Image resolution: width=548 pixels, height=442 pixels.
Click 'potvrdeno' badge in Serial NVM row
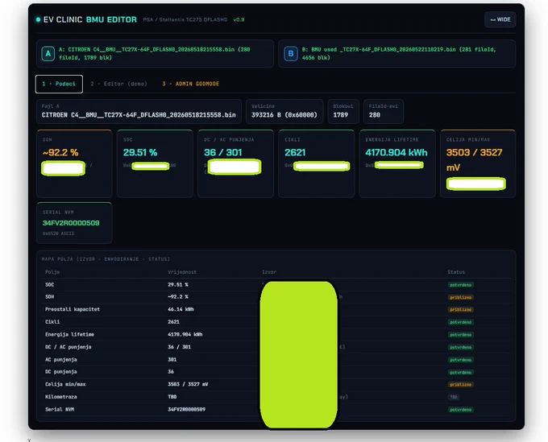pyautogui.click(x=461, y=410)
